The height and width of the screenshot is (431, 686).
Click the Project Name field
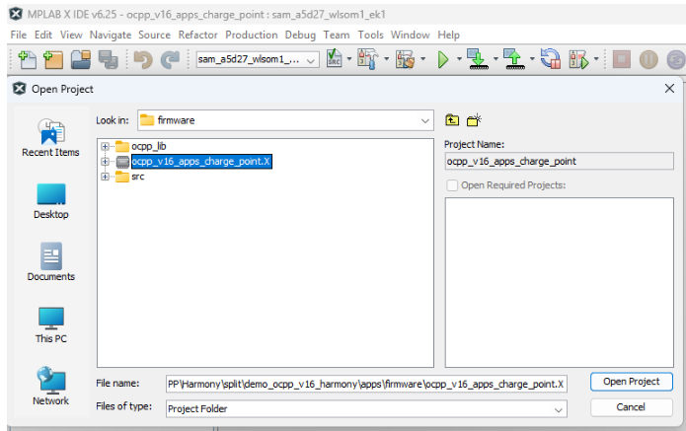pos(559,162)
